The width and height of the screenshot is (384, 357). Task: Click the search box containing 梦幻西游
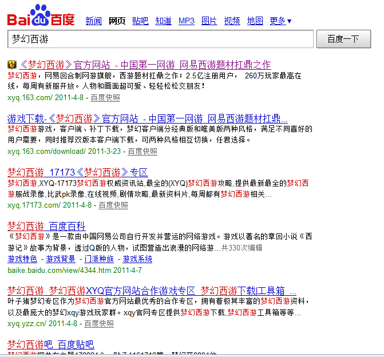[x=160, y=39]
